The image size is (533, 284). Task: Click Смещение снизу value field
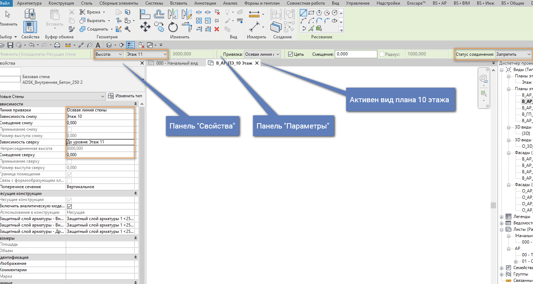click(100, 123)
